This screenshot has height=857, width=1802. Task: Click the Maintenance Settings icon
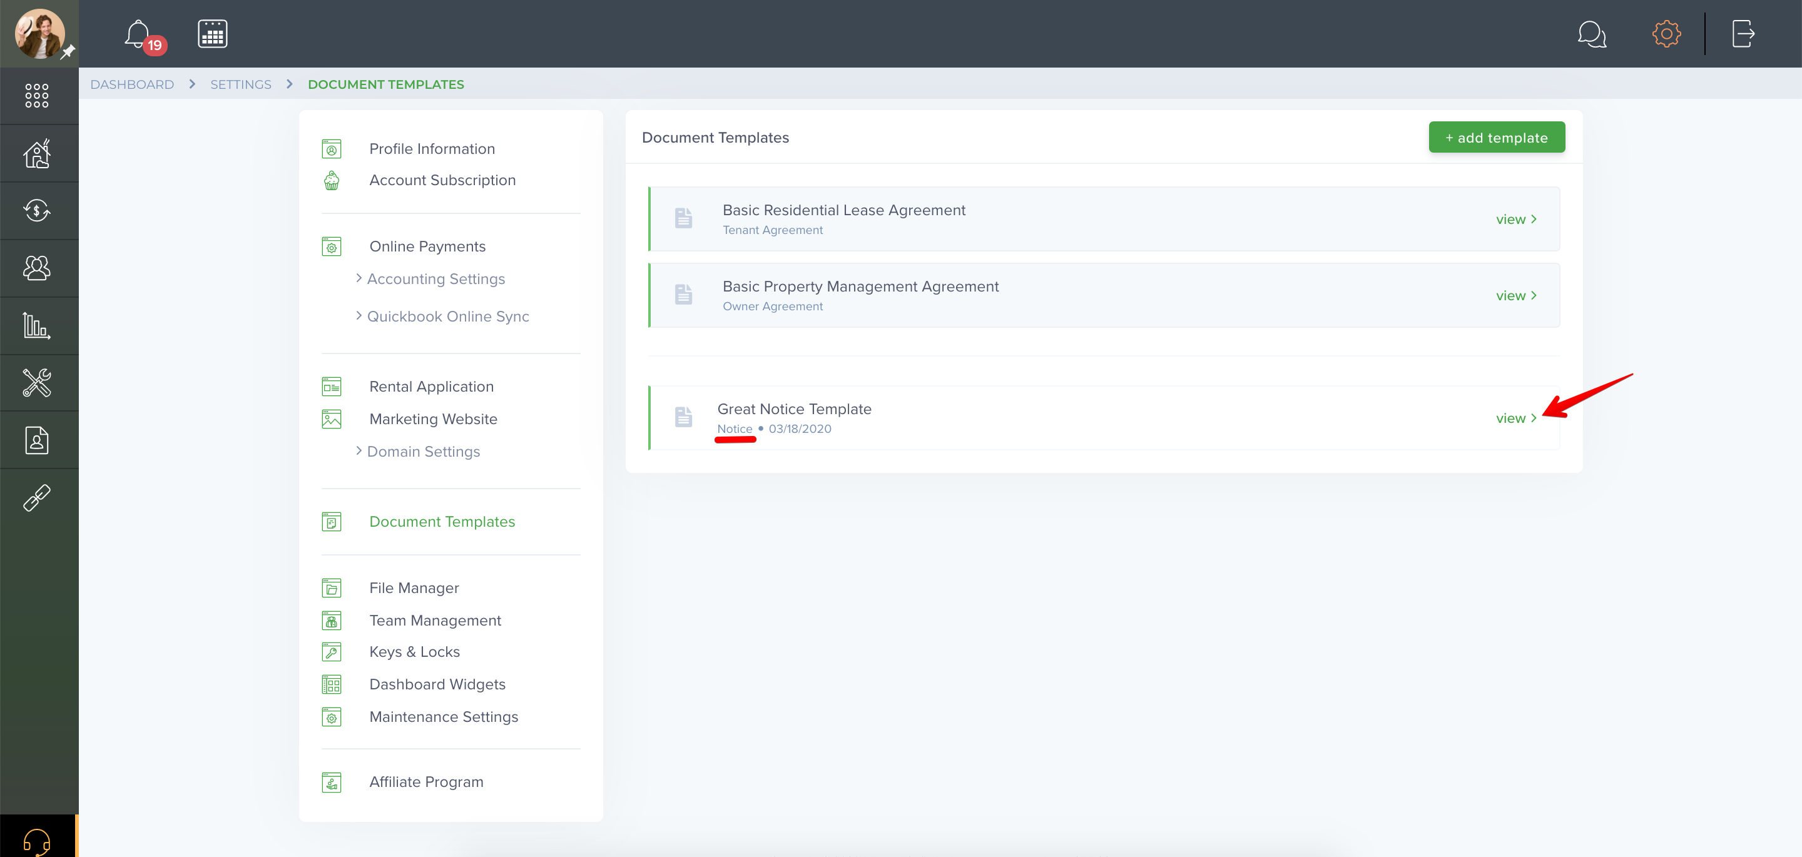pyautogui.click(x=332, y=717)
